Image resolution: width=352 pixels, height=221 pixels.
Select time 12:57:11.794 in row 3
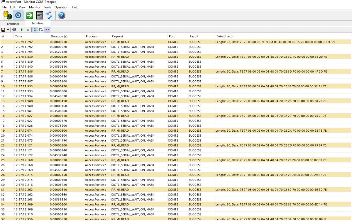(23, 52)
